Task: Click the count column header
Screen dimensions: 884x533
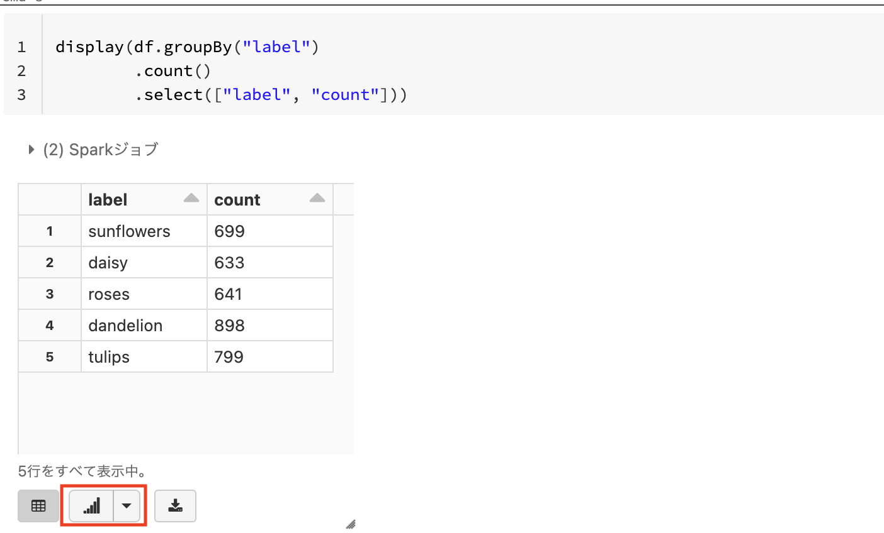Action: [x=270, y=200]
